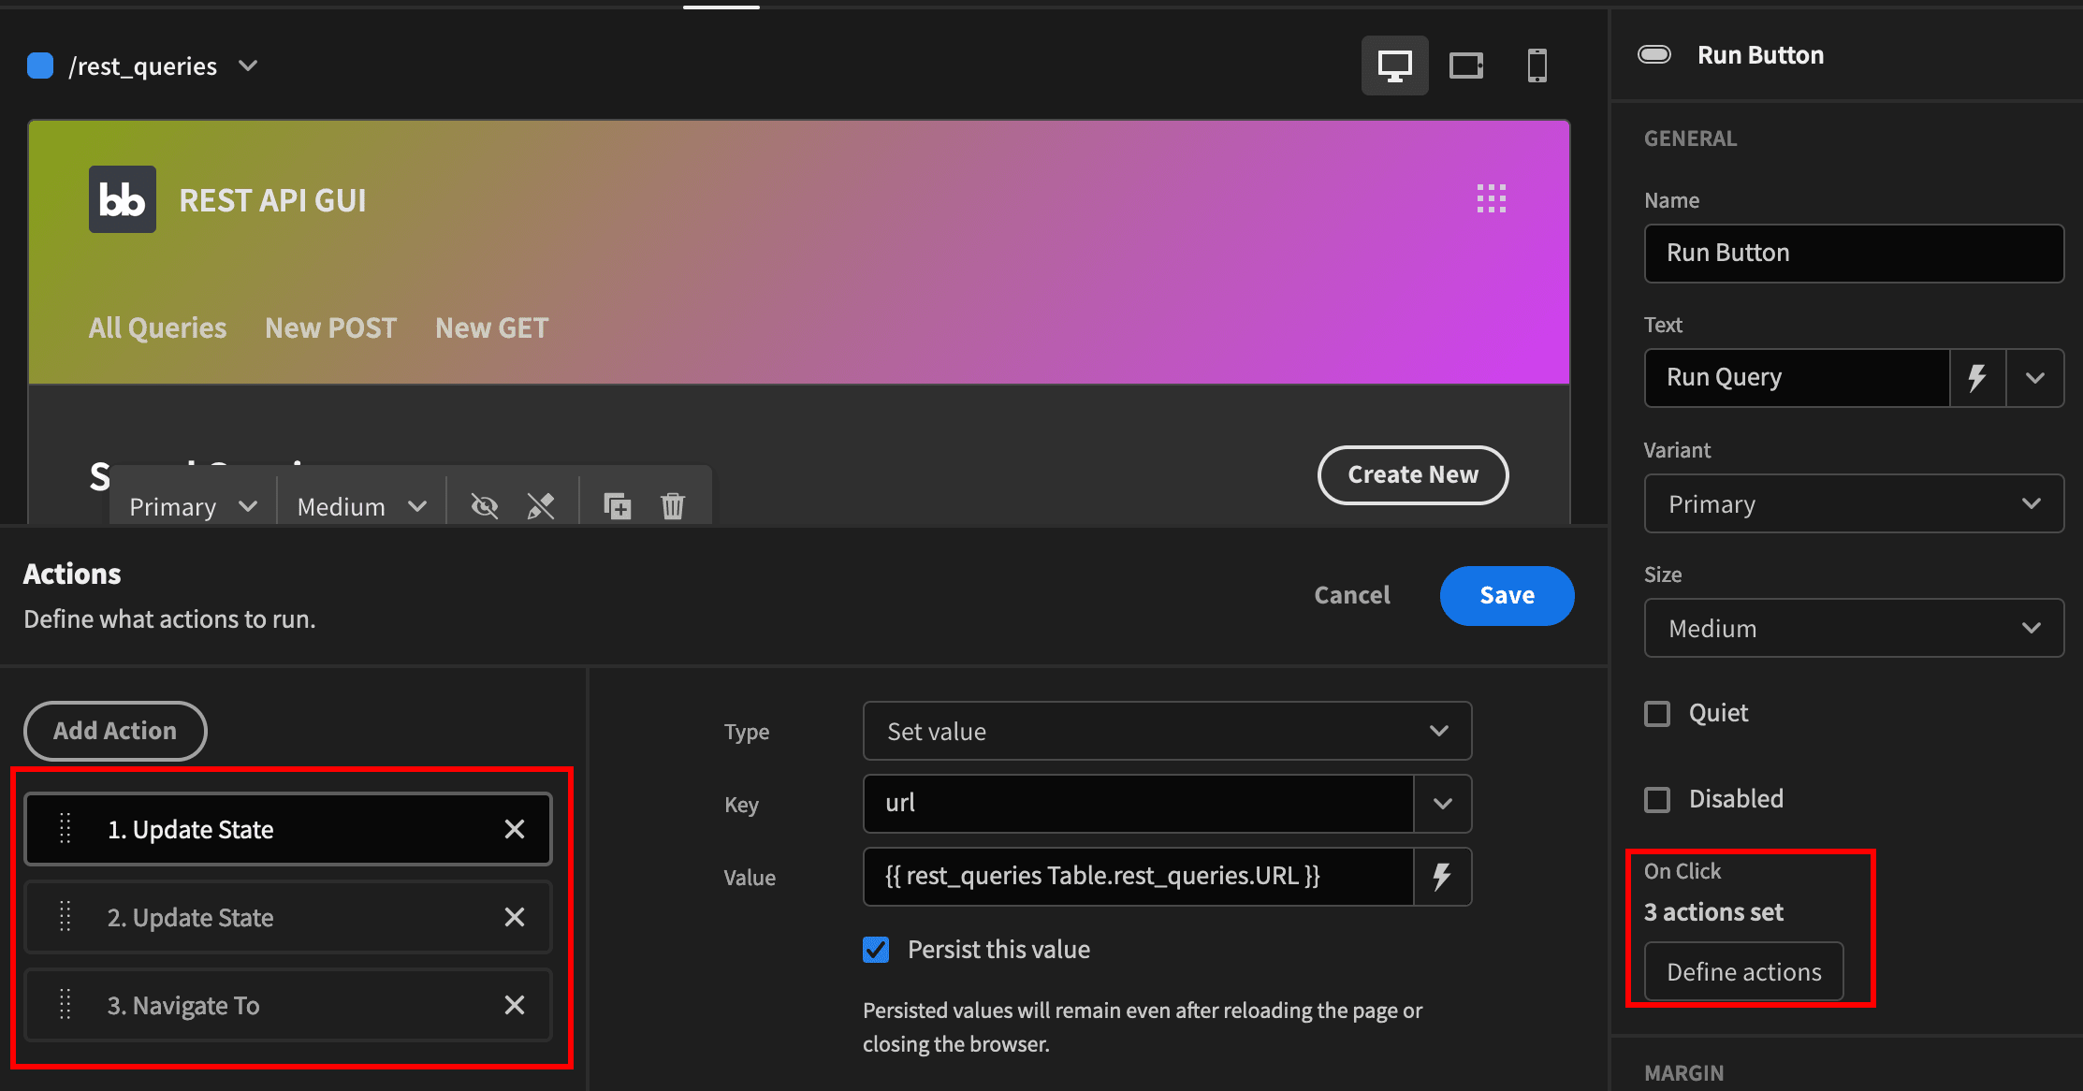Viewport: 2083px width, 1091px height.
Task: Go to All Queries nav link
Action: (x=157, y=328)
